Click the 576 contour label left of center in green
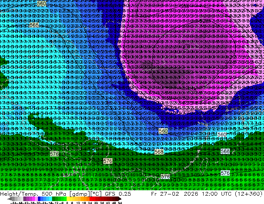264x204 pixels. pyautogui.click(x=108, y=161)
